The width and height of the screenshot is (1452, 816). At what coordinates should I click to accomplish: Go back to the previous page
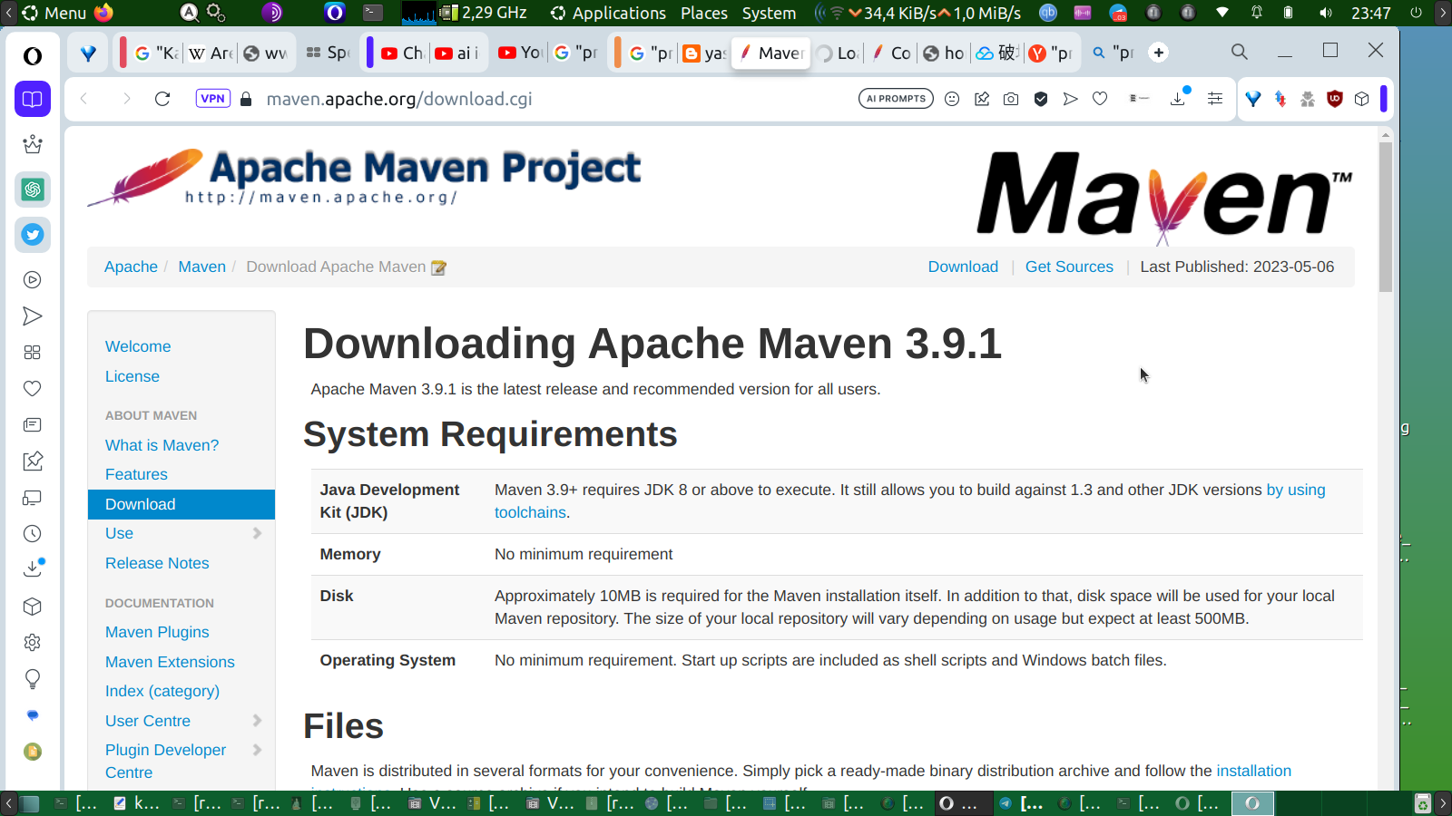click(x=83, y=99)
